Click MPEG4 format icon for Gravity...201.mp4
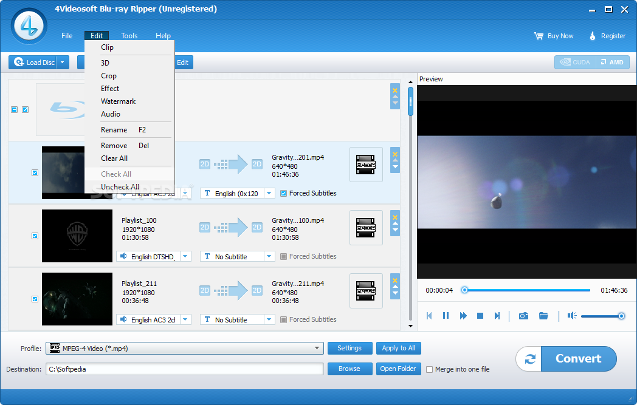The width and height of the screenshot is (637, 405). coord(366,165)
